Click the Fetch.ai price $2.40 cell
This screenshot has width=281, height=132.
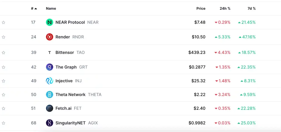200,108
